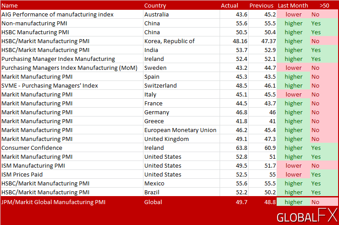Select the Previous column header
Viewport: 339px width, 225px height.
pyautogui.click(x=261, y=6)
